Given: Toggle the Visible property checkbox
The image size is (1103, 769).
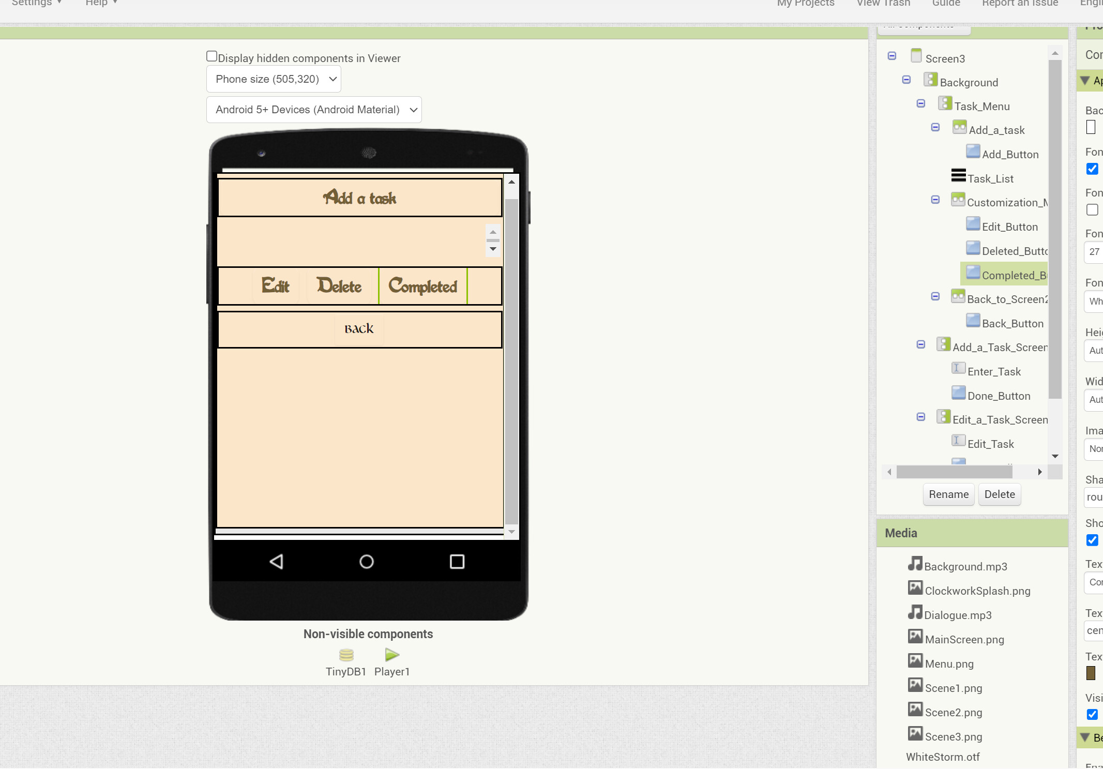Looking at the screenshot, I should point(1093,715).
